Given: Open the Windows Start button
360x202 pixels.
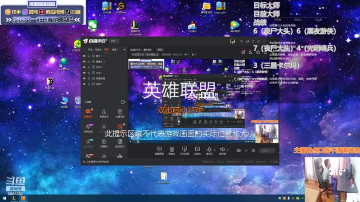Looking at the screenshot, I should (x=4, y=198).
